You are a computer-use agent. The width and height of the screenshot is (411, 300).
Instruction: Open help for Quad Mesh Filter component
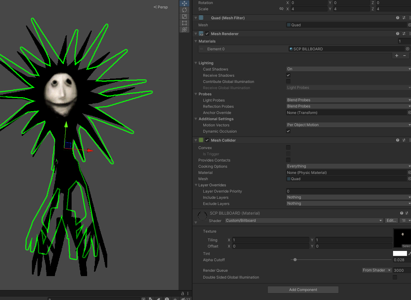[x=398, y=18]
